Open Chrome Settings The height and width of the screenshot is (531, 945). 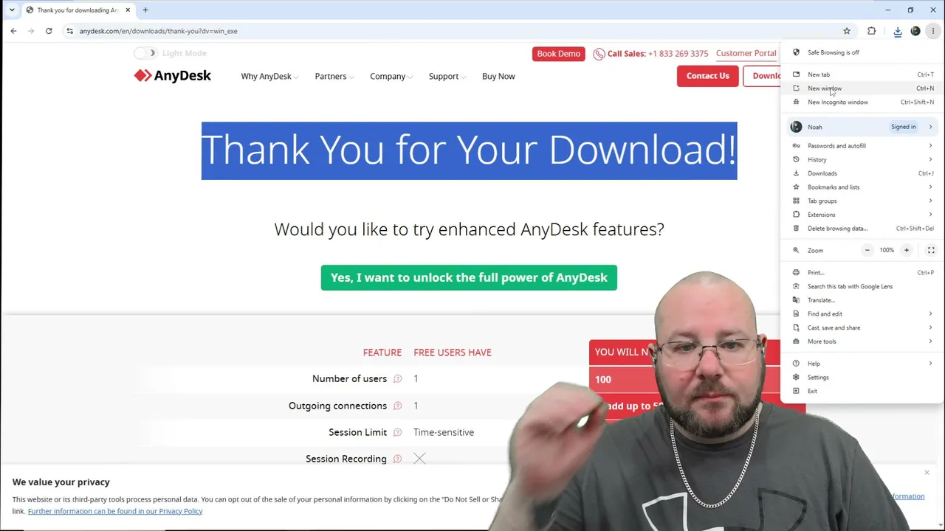point(862,378)
